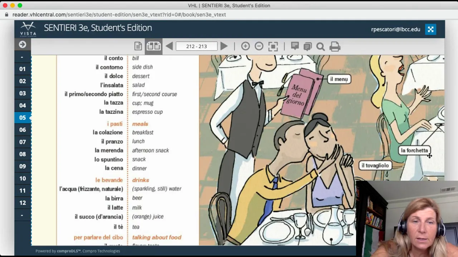Click the word 'il conto'
This screenshot has height=257, width=458.
[x=113, y=58]
